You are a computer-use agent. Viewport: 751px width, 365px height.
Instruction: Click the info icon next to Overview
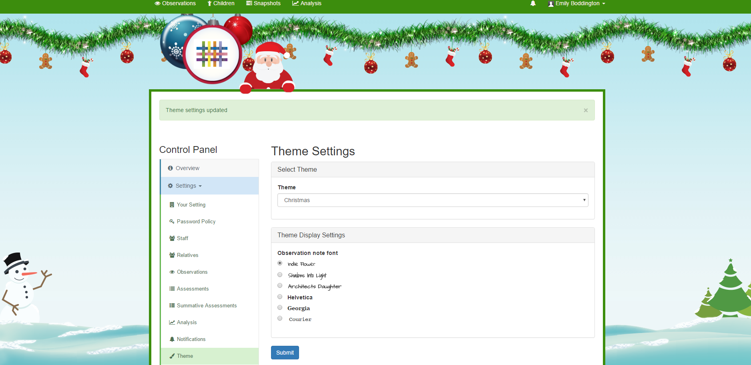170,168
